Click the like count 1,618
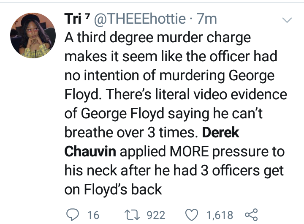Screen dimensions: 304x224 pos(219,215)
